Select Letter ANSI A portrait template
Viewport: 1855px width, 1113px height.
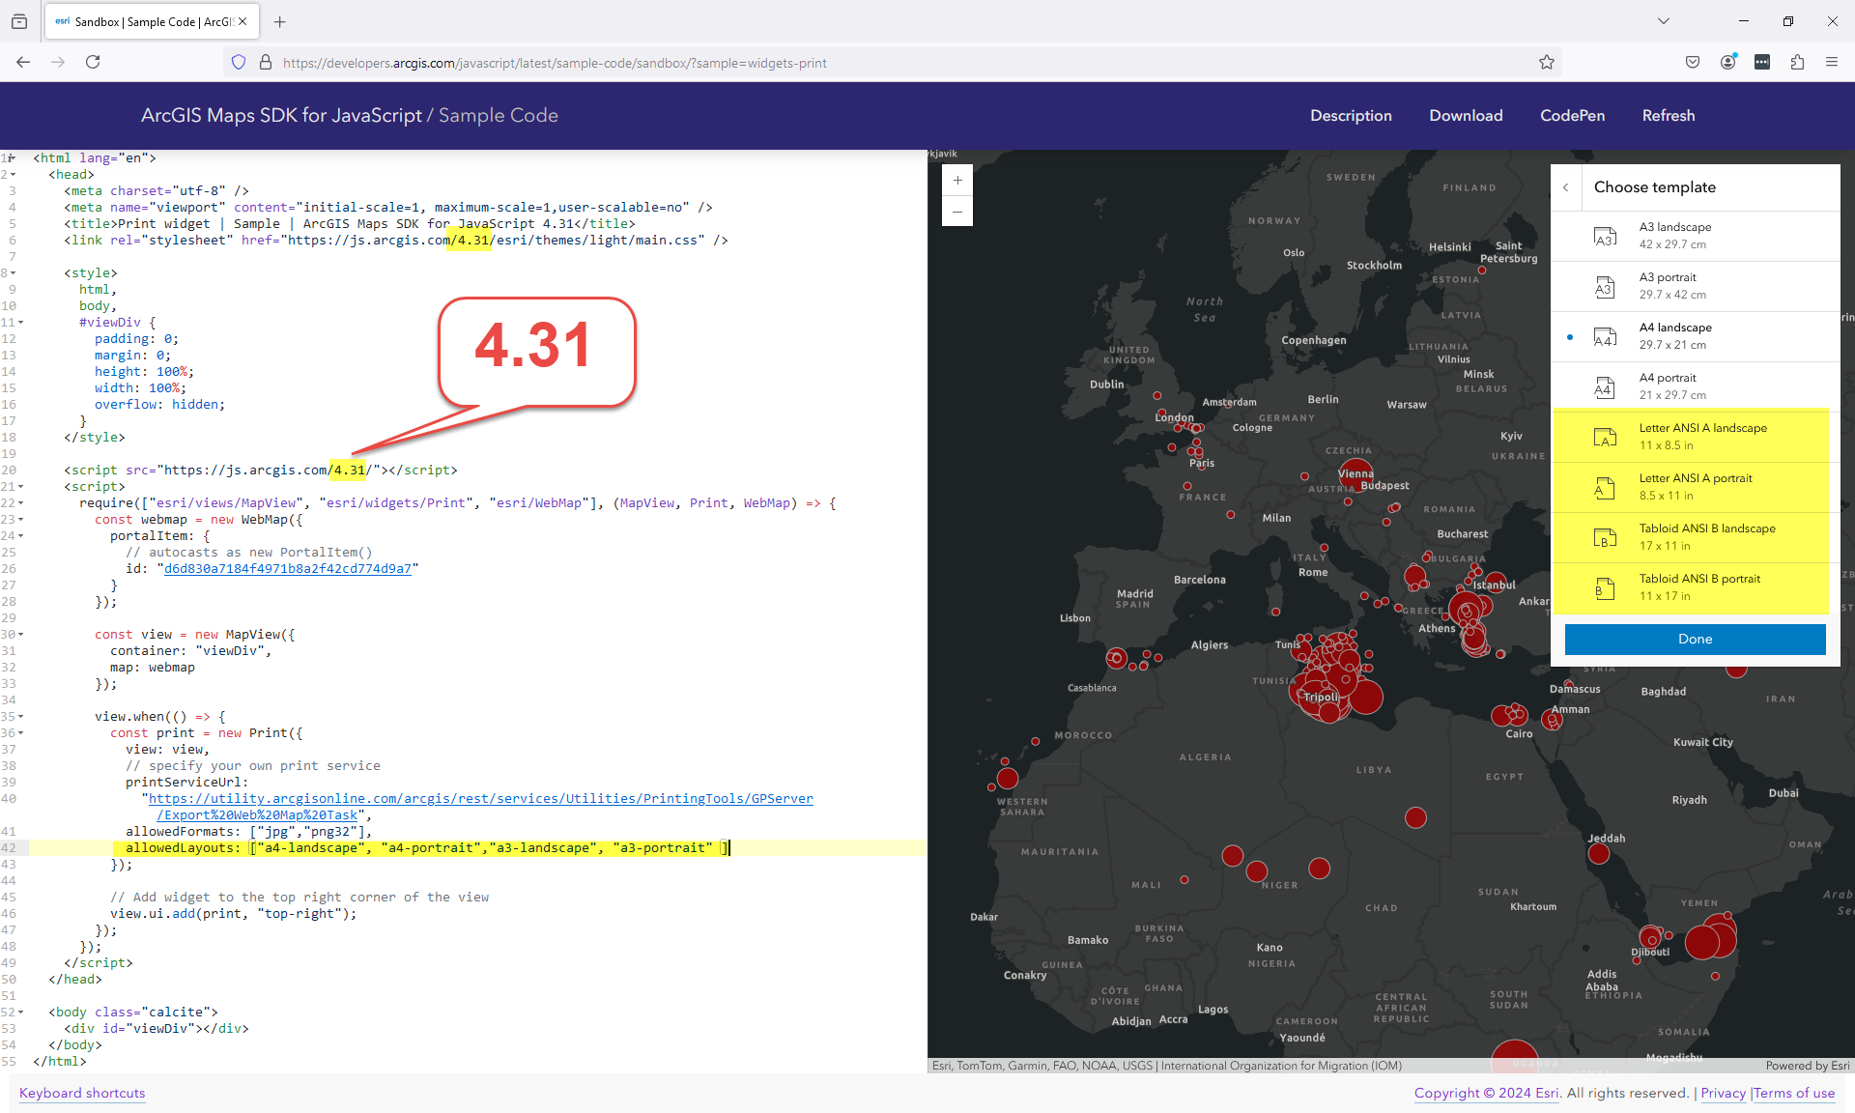coord(1696,487)
